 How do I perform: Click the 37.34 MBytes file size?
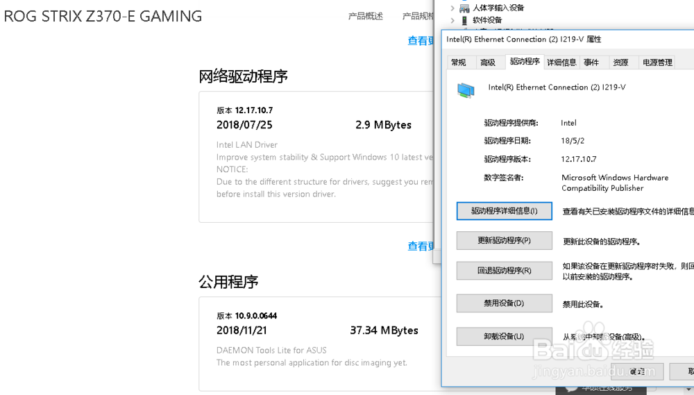[x=384, y=330]
